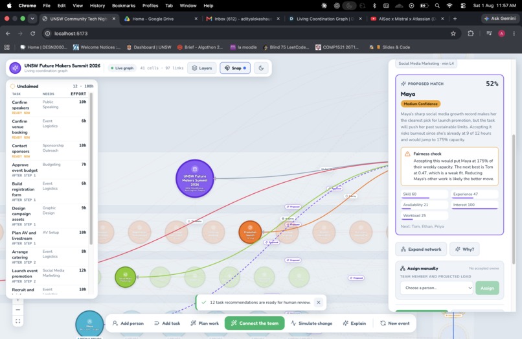
Task: Click New event in bottom toolbar
Action: [395, 323]
